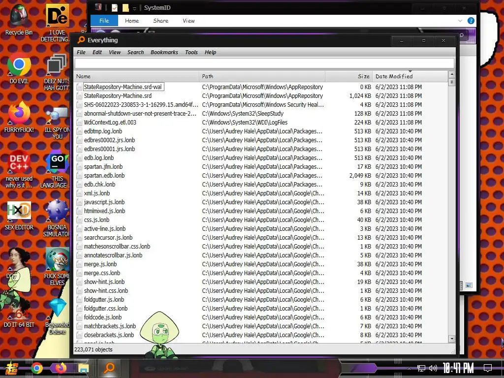Open the network icon in system tray
This screenshot has width=504, height=378.
point(421,368)
